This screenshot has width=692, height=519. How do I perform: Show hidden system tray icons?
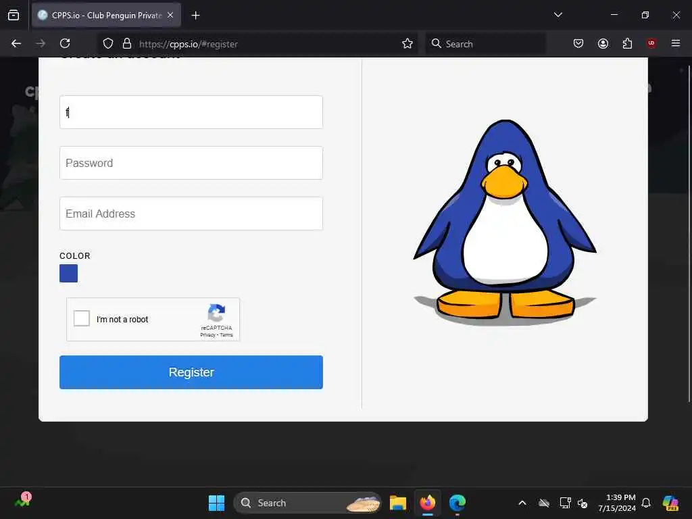[x=522, y=503]
